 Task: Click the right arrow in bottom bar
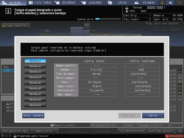(x=180, y=131)
